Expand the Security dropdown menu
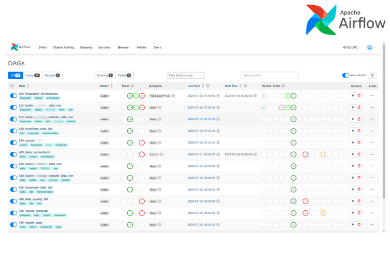Viewport: 390px width, 259px height. click(104, 47)
